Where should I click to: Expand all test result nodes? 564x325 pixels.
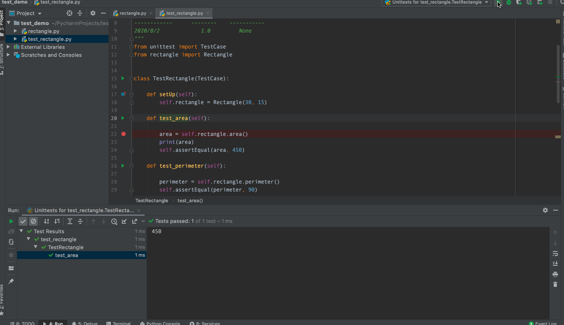click(x=70, y=221)
